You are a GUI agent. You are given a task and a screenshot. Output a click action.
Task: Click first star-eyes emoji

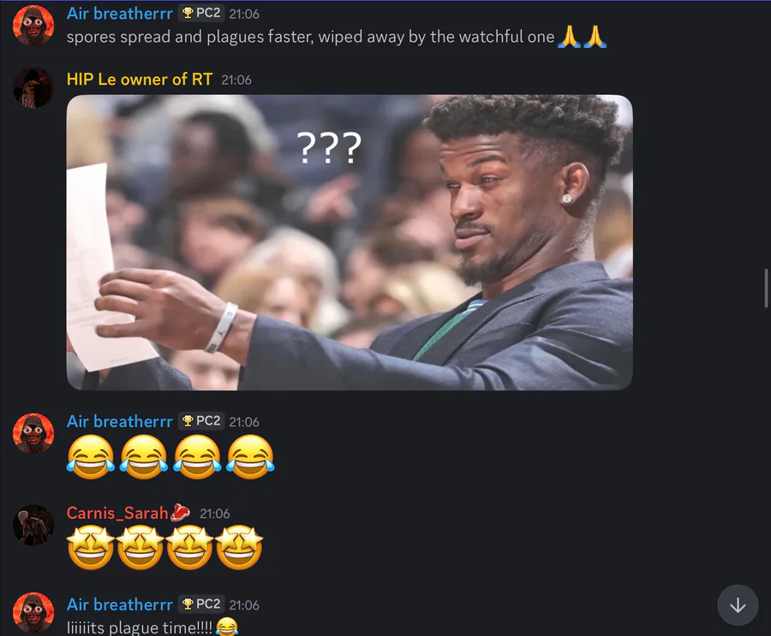coord(91,548)
